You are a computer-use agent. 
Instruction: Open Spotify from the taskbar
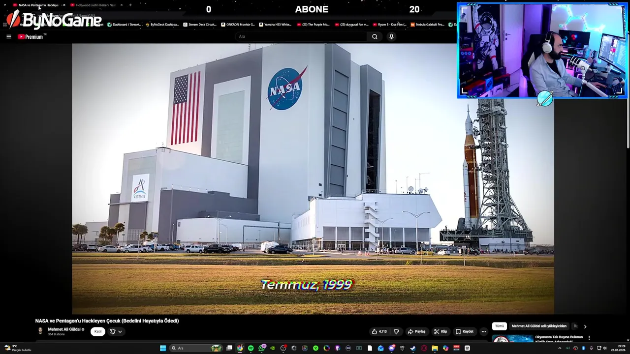251,348
